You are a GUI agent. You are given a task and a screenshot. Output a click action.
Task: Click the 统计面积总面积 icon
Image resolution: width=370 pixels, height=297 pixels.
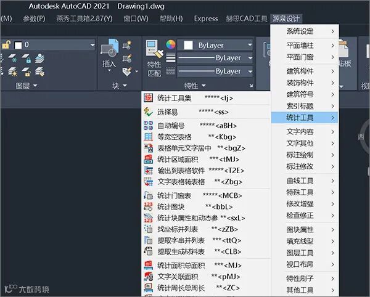click(x=148, y=266)
